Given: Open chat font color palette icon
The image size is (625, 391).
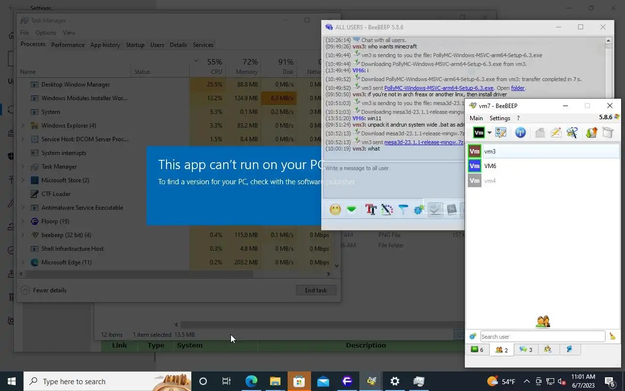Looking at the screenshot, I should click(x=387, y=210).
